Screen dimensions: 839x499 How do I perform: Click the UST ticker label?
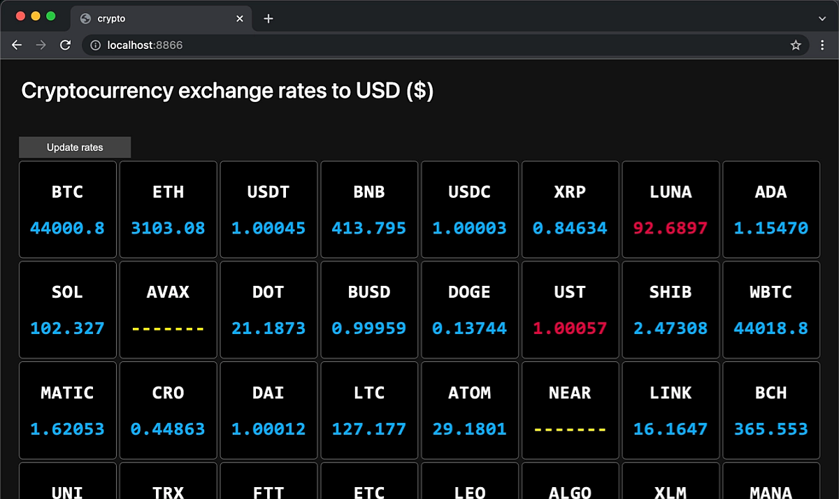pos(570,293)
